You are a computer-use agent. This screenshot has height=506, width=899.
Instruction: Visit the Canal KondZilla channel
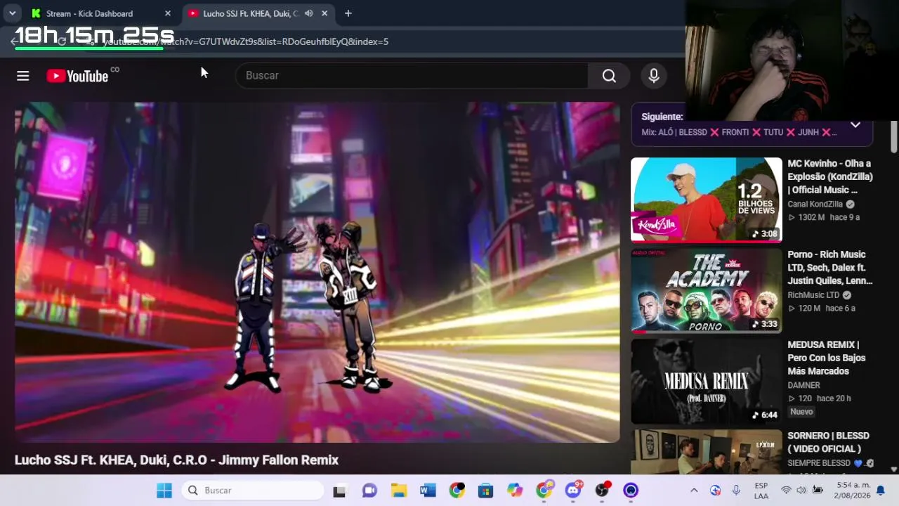coord(815,205)
